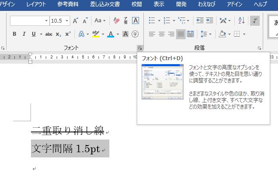Open the アドイン tab
Viewport: 278px width, 174px height.
click(234, 4)
